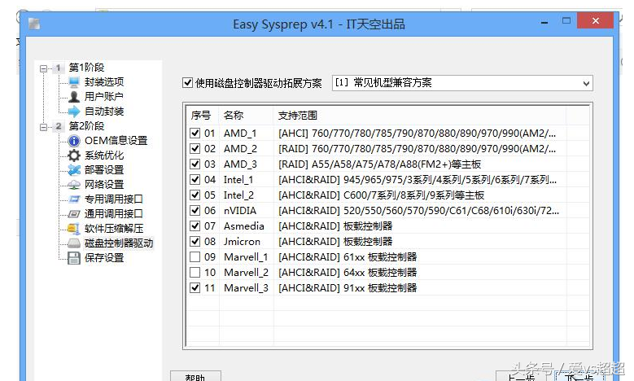Select the Asmedia name cell
Screen dimensions: 634x381
tap(244, 226)
